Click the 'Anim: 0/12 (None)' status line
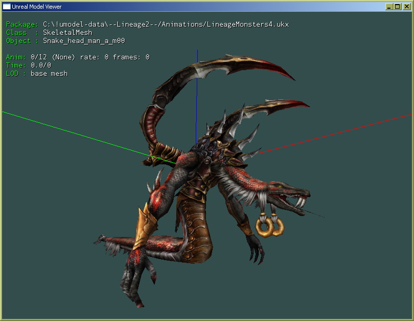 (x=78, y=57)
